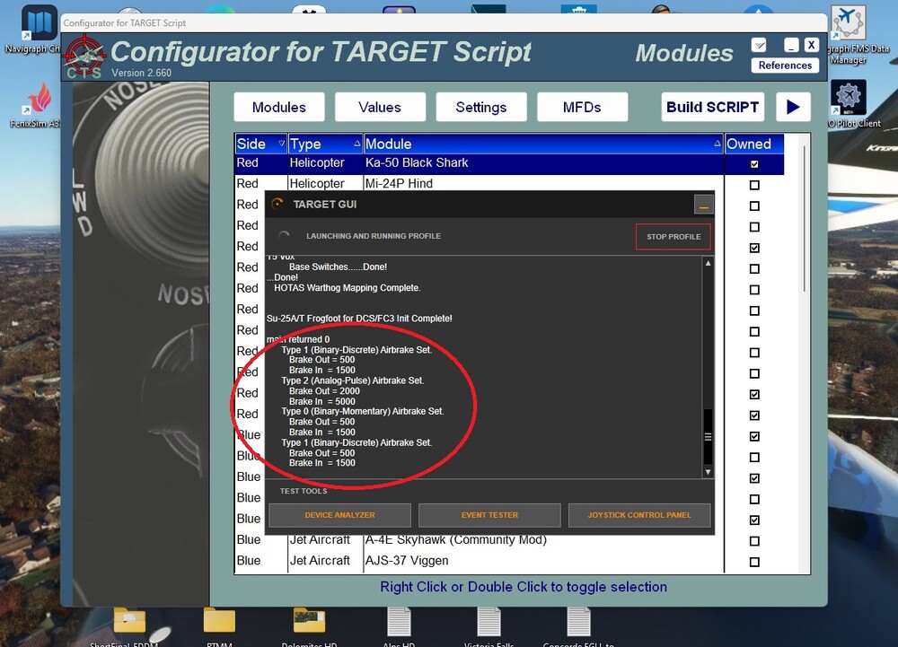Viewport: 898px width, 647px height.
Task: Open the DEVICE ANALYZER tool
Action: (339, 515)
